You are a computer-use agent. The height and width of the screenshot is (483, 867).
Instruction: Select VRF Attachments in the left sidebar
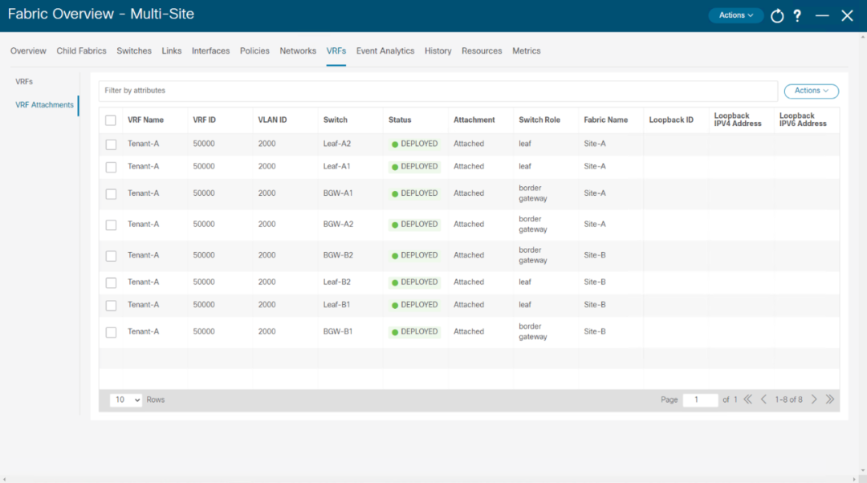(x=44, y=105)
